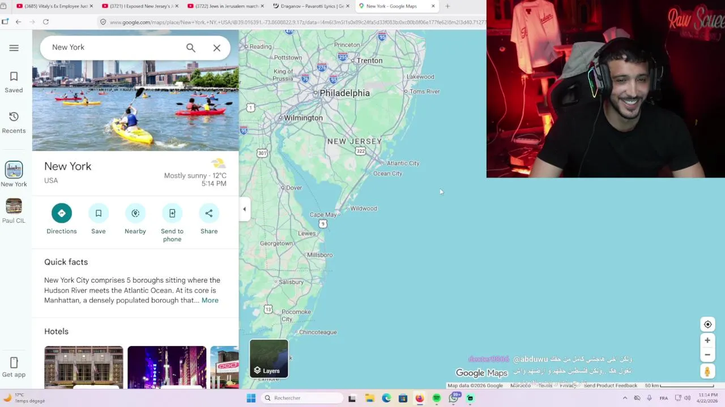Image resolution: width=725 pixels, height=407 pixels.
Task: Open the first hotel photo card
Action: (x=84, y=367)
